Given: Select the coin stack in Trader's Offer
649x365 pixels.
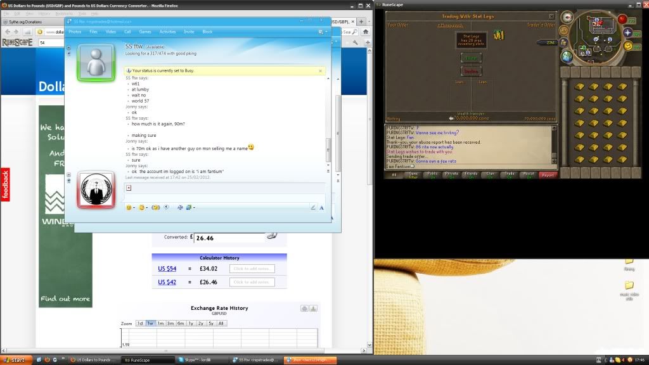Looking at the screenshot, I should coord(499,35).
